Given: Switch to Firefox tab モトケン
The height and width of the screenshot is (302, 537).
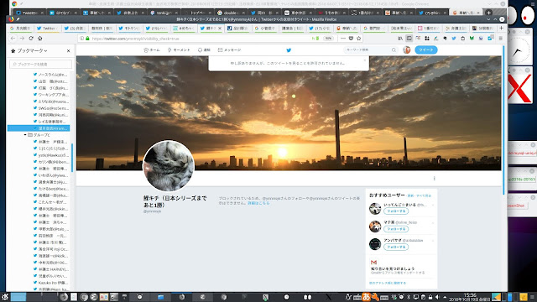Looking at the screenshot, I should [x=129, y=29].
